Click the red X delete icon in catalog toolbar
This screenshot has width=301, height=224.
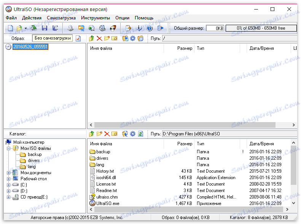(107, 133)
